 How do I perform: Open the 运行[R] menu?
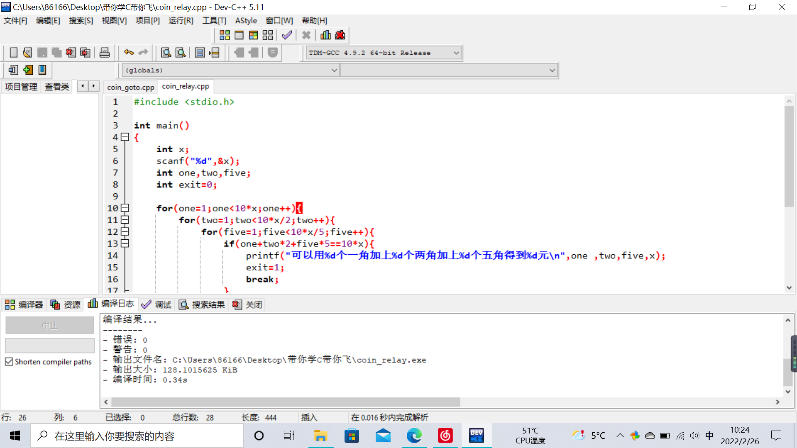[181, 21]
